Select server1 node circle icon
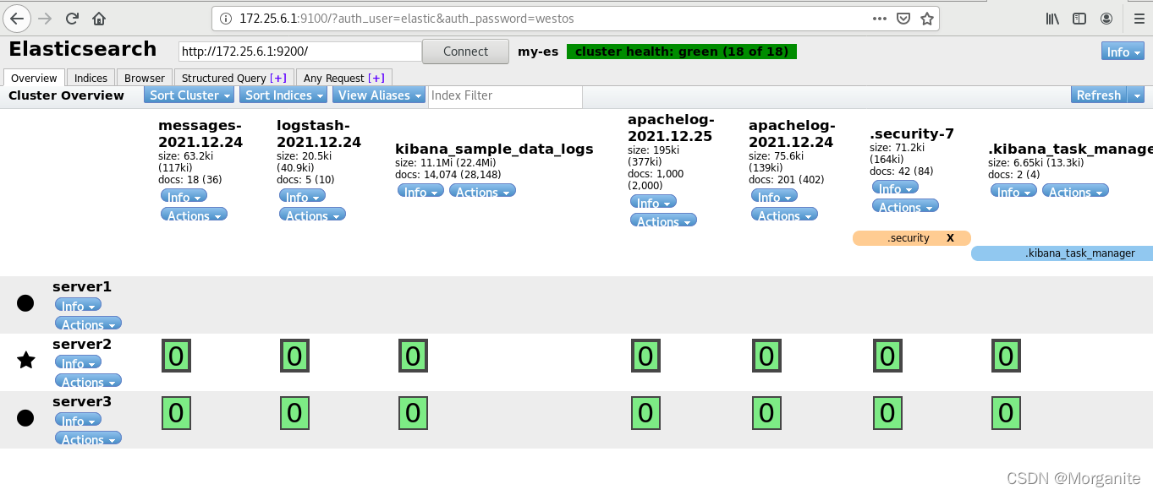The width and height of the screenshot is (1153, 495). pos(25,302)
